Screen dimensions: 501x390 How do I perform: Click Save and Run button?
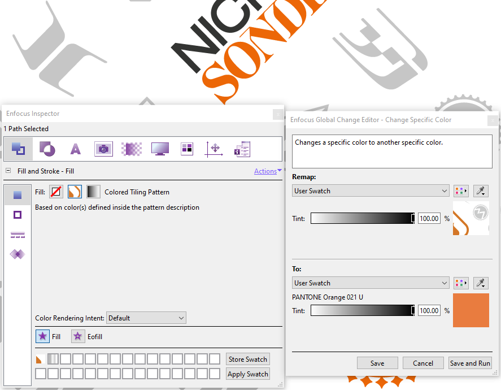pos(470,363)
